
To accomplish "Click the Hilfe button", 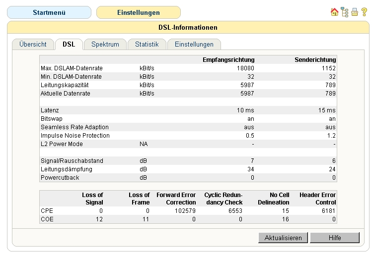I will click(x=334, y=238).
